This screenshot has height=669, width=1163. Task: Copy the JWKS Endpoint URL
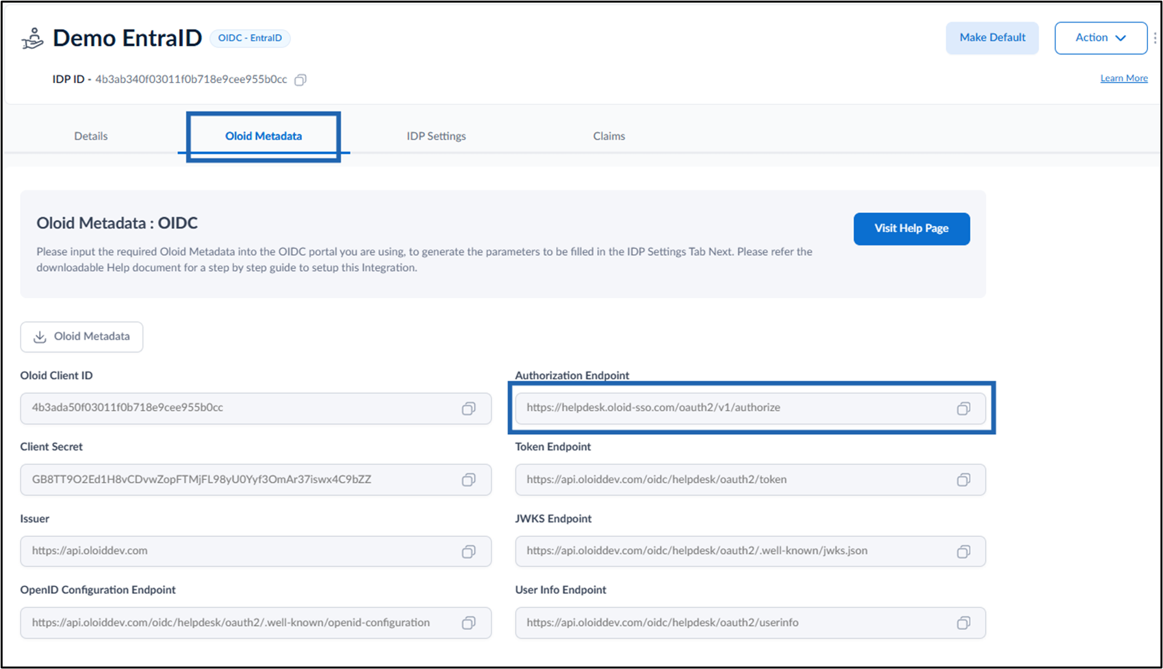964,551
